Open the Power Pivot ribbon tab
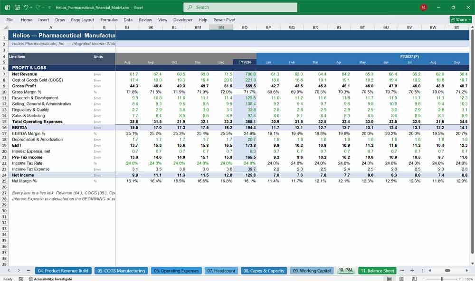475x281 pixels. 224,19
